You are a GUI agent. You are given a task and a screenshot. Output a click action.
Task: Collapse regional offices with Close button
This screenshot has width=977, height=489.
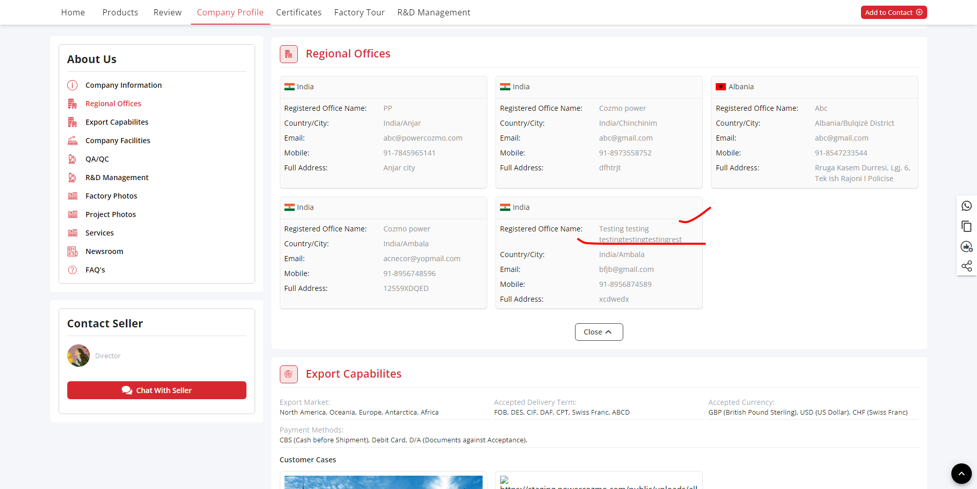[599, 332]
